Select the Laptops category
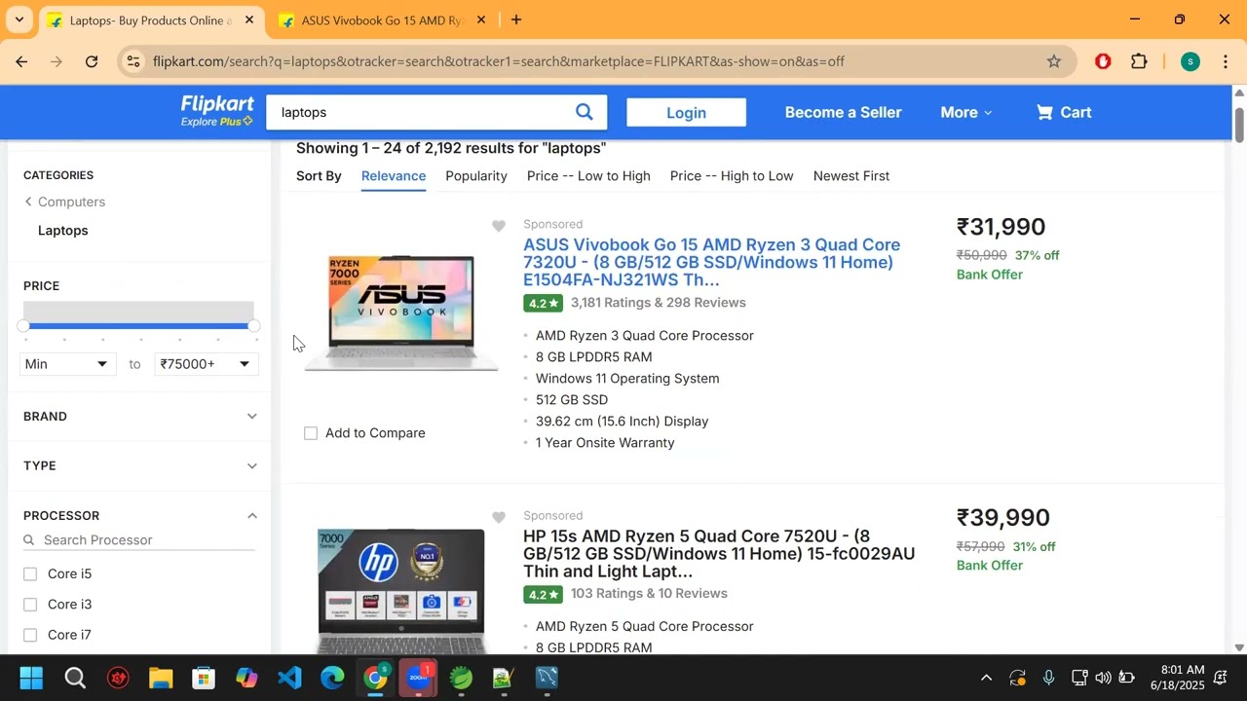1247x701 pixels. 63,231
